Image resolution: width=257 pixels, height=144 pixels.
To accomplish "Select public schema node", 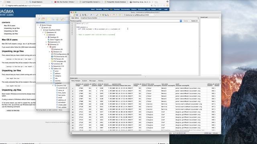I will tap(54, 47).
